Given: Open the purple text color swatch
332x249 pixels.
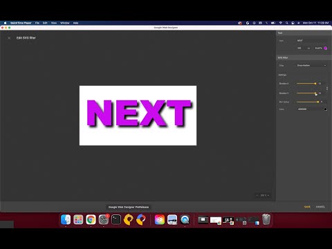Looking at the screenshot, I should (x=325, y=48).
